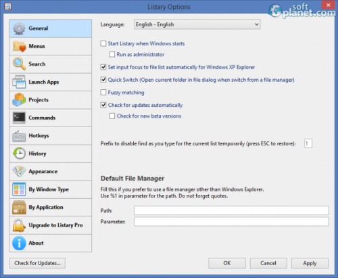
Task: Click the Hotkeys keyboard icon
Action: (19, 136)
